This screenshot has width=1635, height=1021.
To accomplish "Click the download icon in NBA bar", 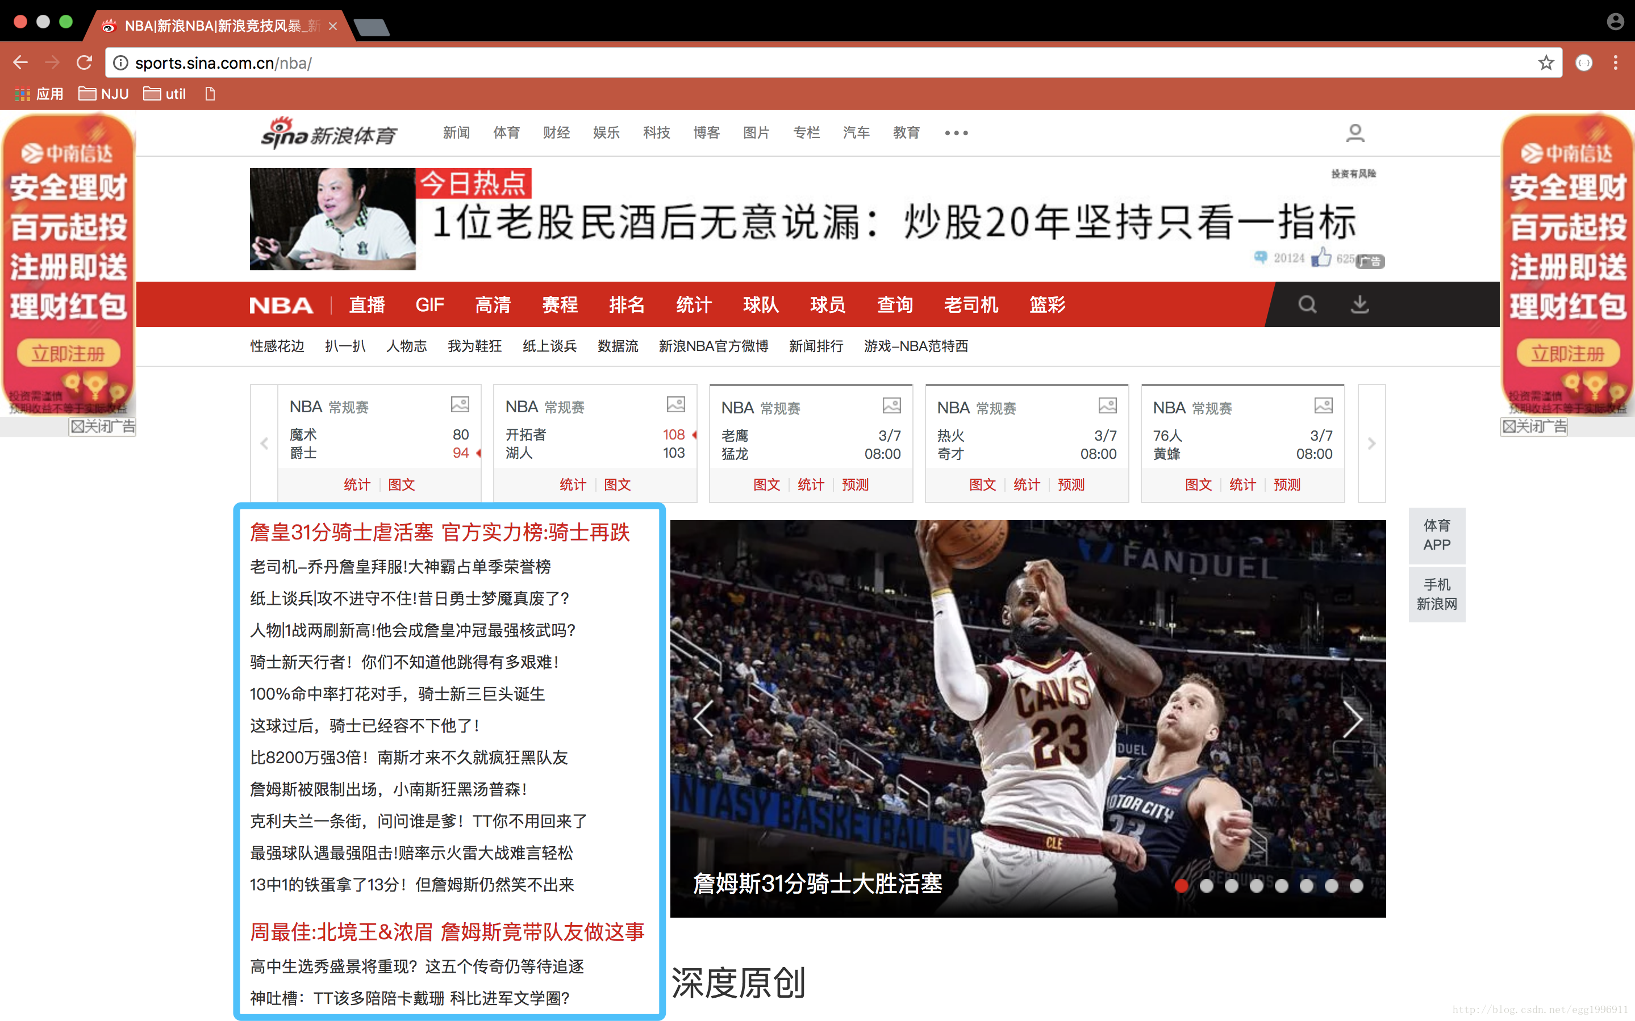I will click(x=1359, y=304).
